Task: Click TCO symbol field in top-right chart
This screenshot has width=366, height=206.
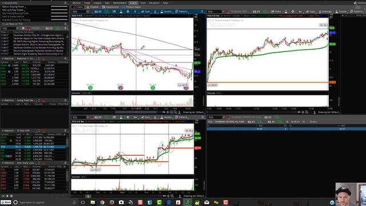Action: click(x=214, y=11)
